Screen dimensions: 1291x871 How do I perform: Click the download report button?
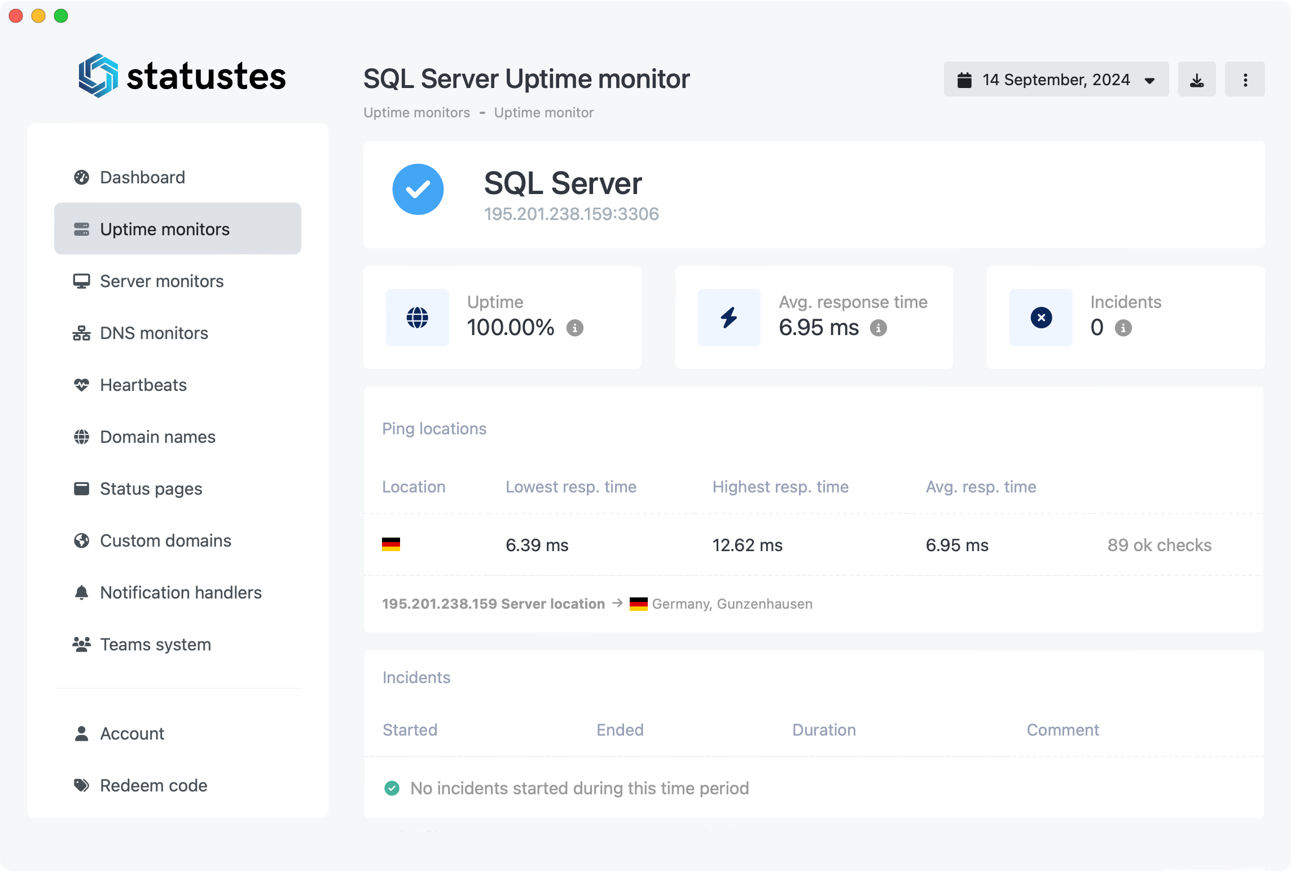coord(1197,79)
